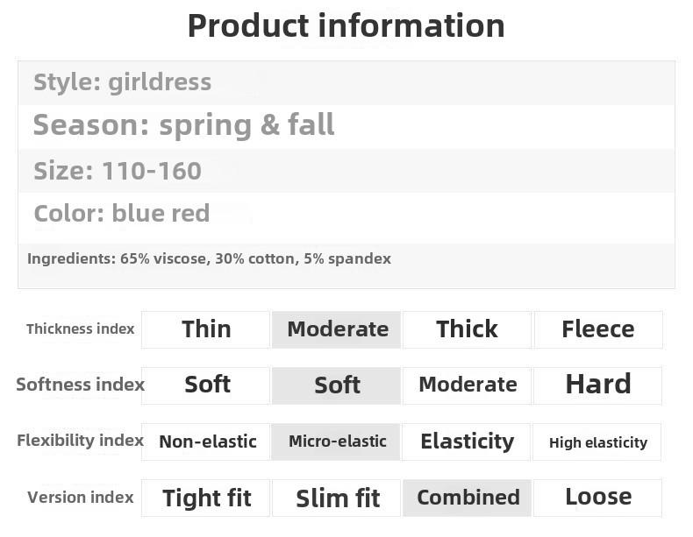Select the Tight fit version option

pos(206,498)
